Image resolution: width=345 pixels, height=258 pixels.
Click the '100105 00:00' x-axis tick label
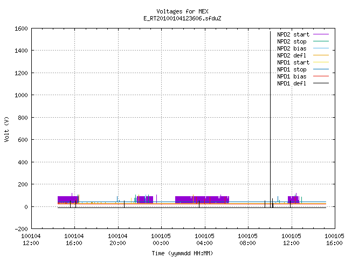(161, 240)
